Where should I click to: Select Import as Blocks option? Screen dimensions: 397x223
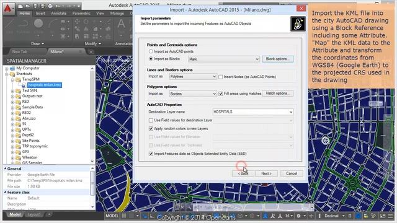tap(151, 59)
